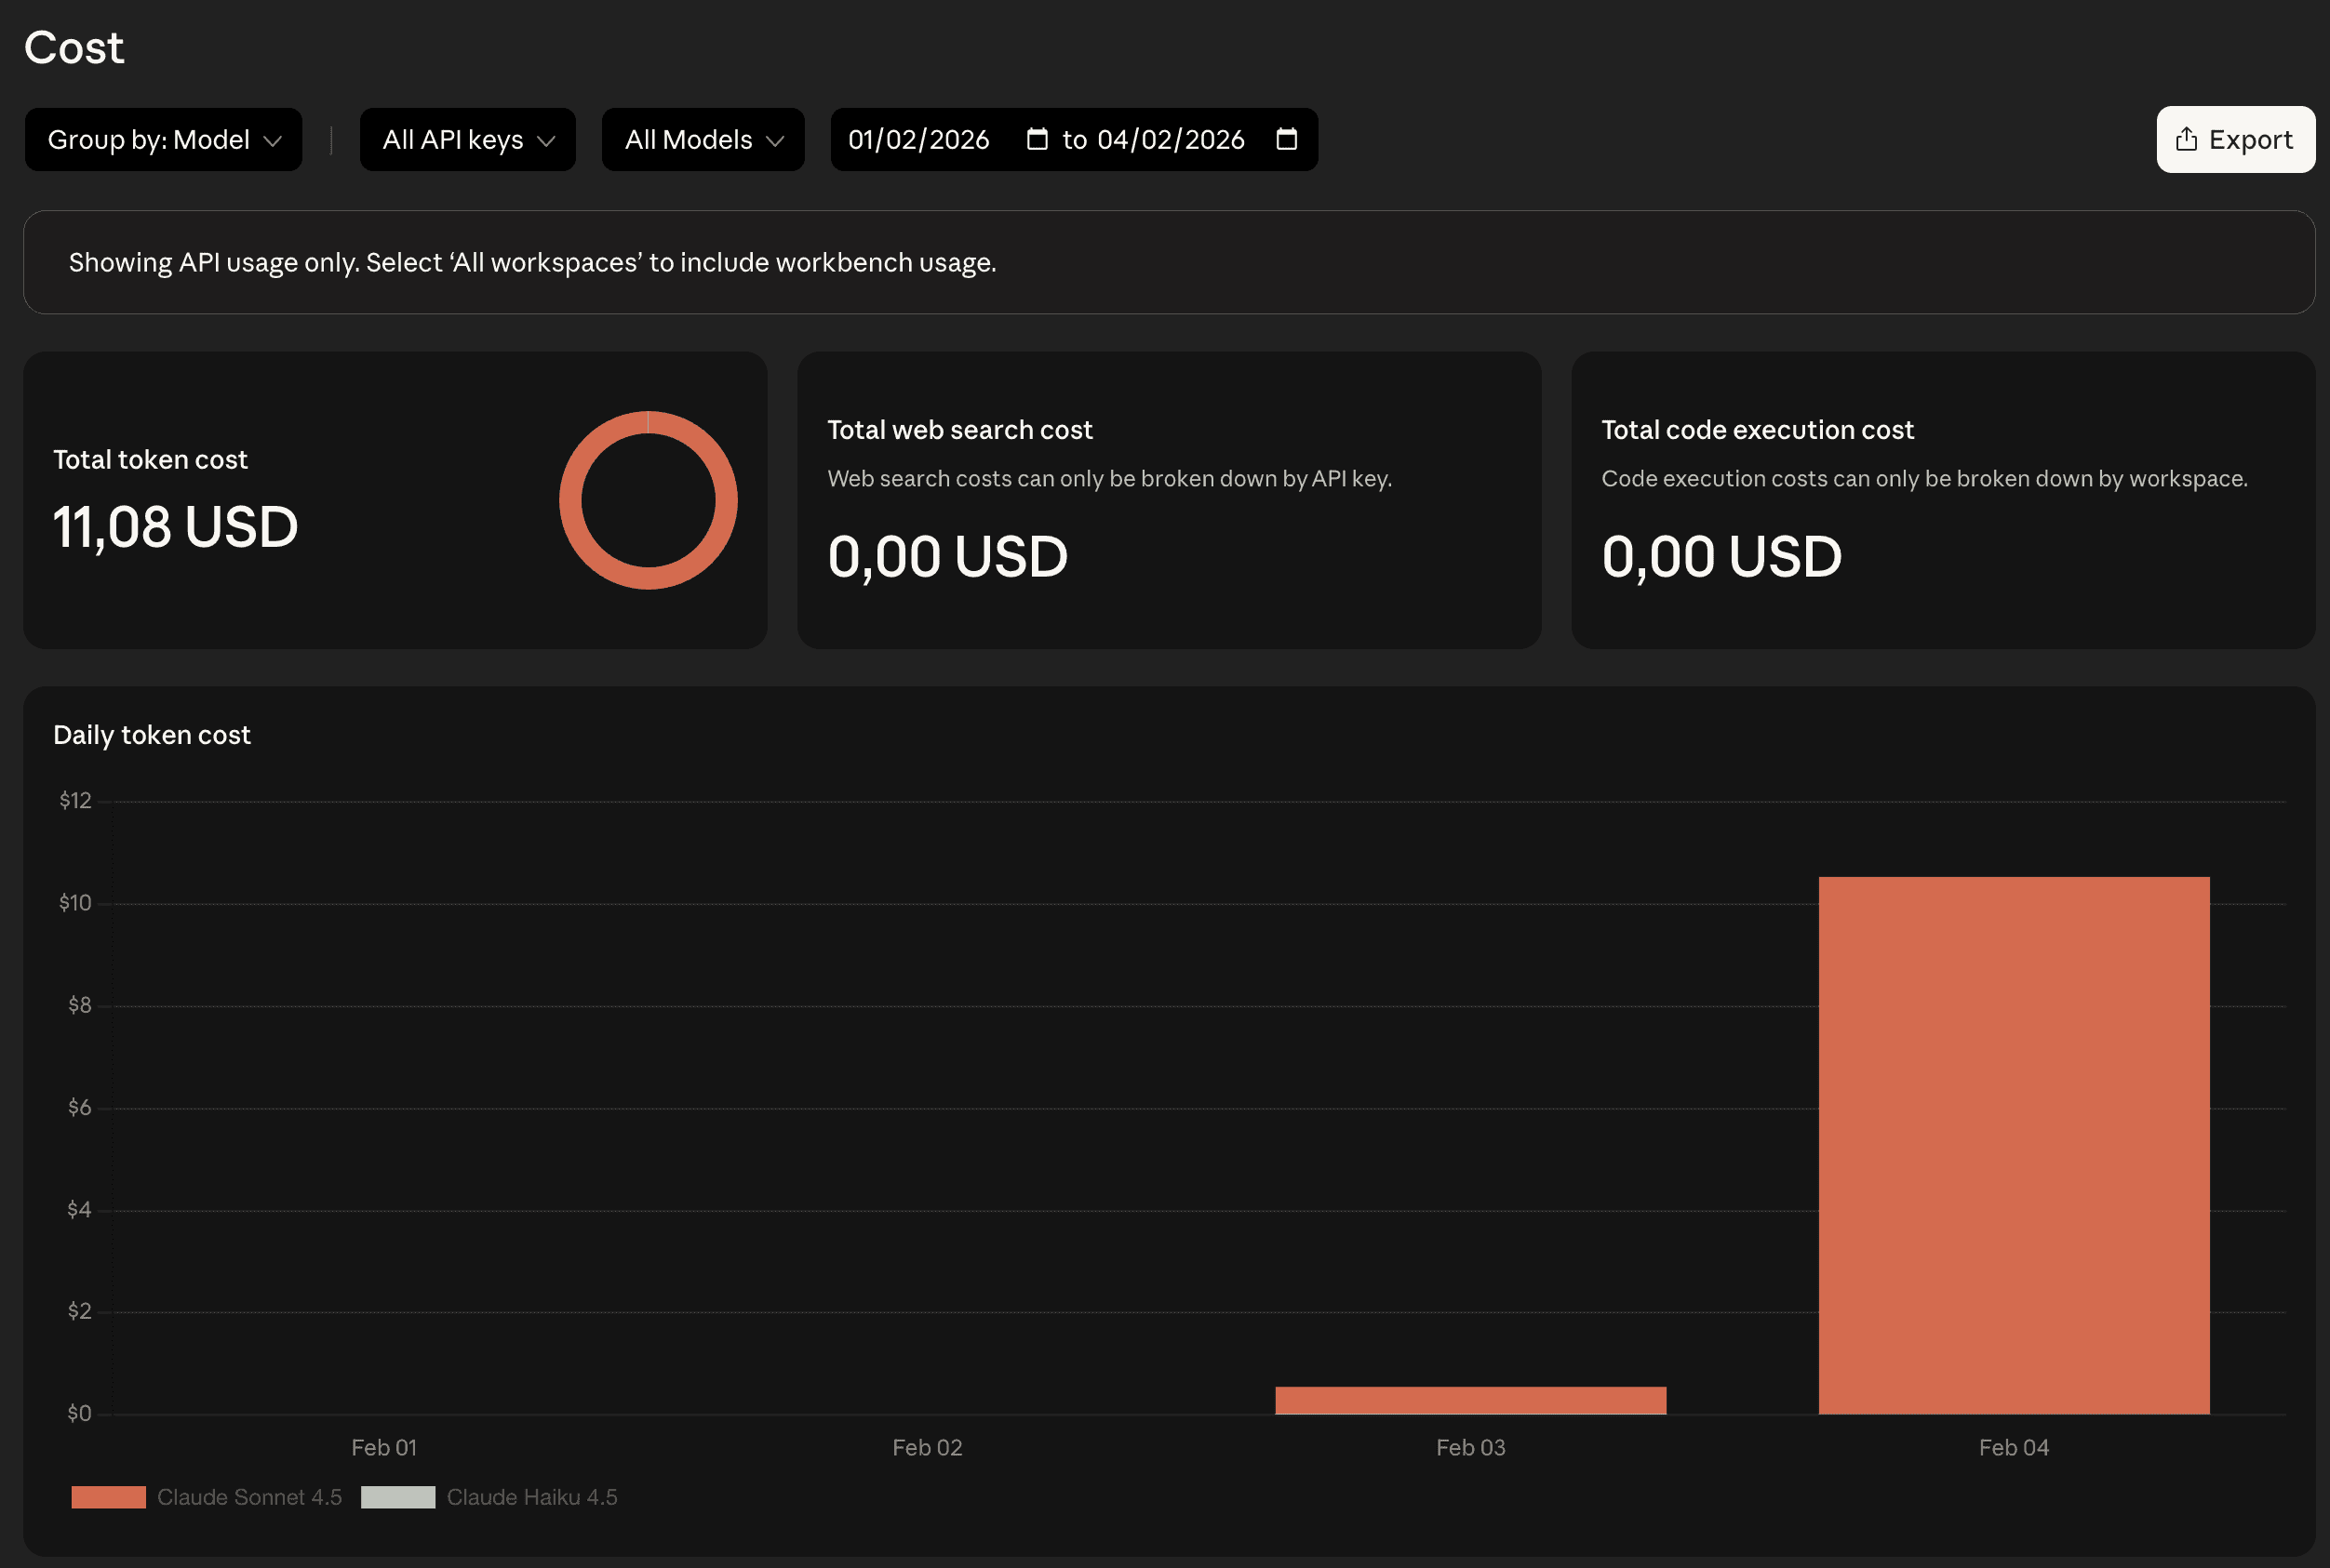Open the Group by: Model dropdown
Screen dimensions: 2330x1568
click(x=163, y=140)
